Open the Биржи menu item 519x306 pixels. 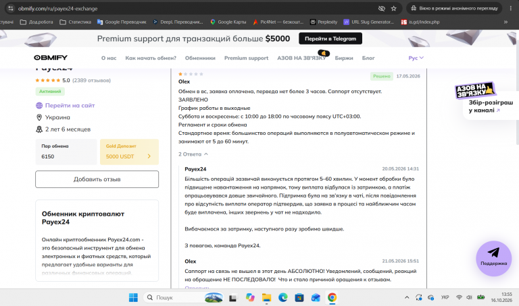click(344, 58)
